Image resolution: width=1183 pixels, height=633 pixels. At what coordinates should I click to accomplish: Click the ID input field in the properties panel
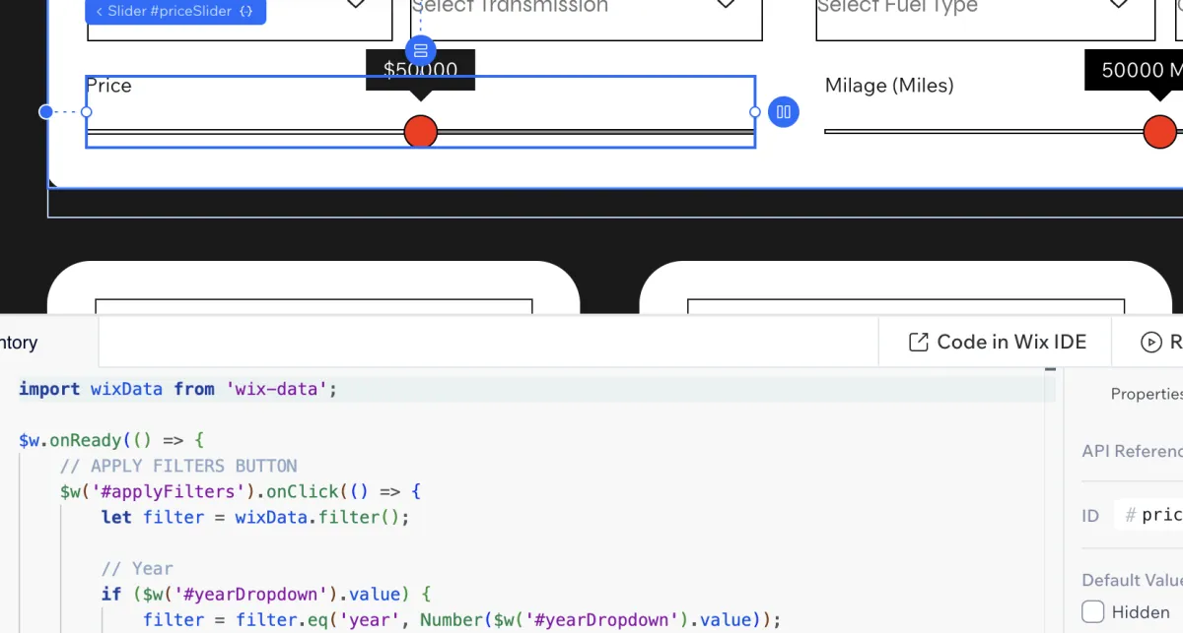click(x=1148, y=515)
